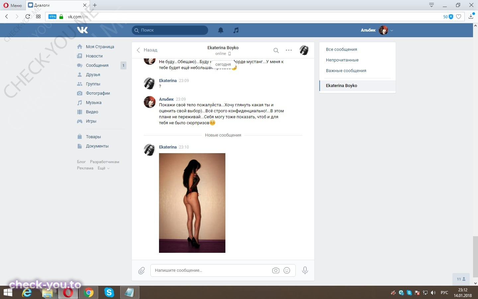Switch to Google Chrome on taskbar
The height and width of the screenshot is (299, 478).
[89, 293]
